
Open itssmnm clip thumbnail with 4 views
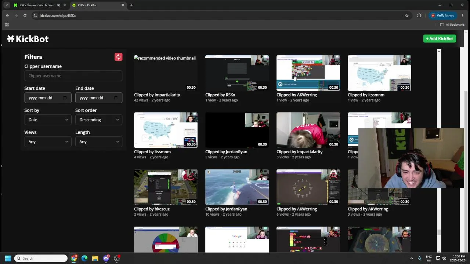coord(166,130)
